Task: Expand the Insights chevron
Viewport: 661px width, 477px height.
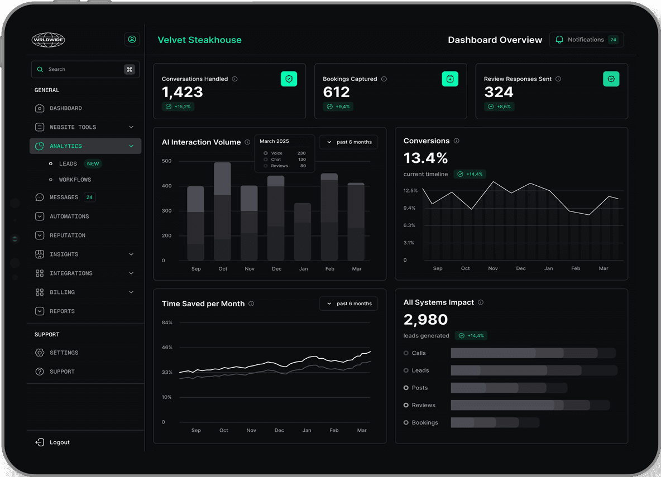Action: [x=131, y=254]
